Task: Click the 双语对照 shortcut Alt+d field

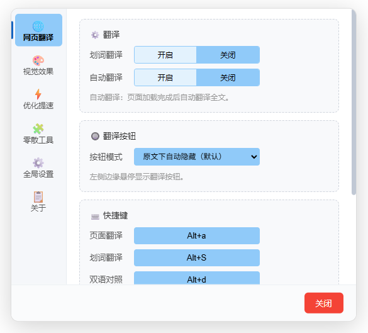Action: [197, 278]
